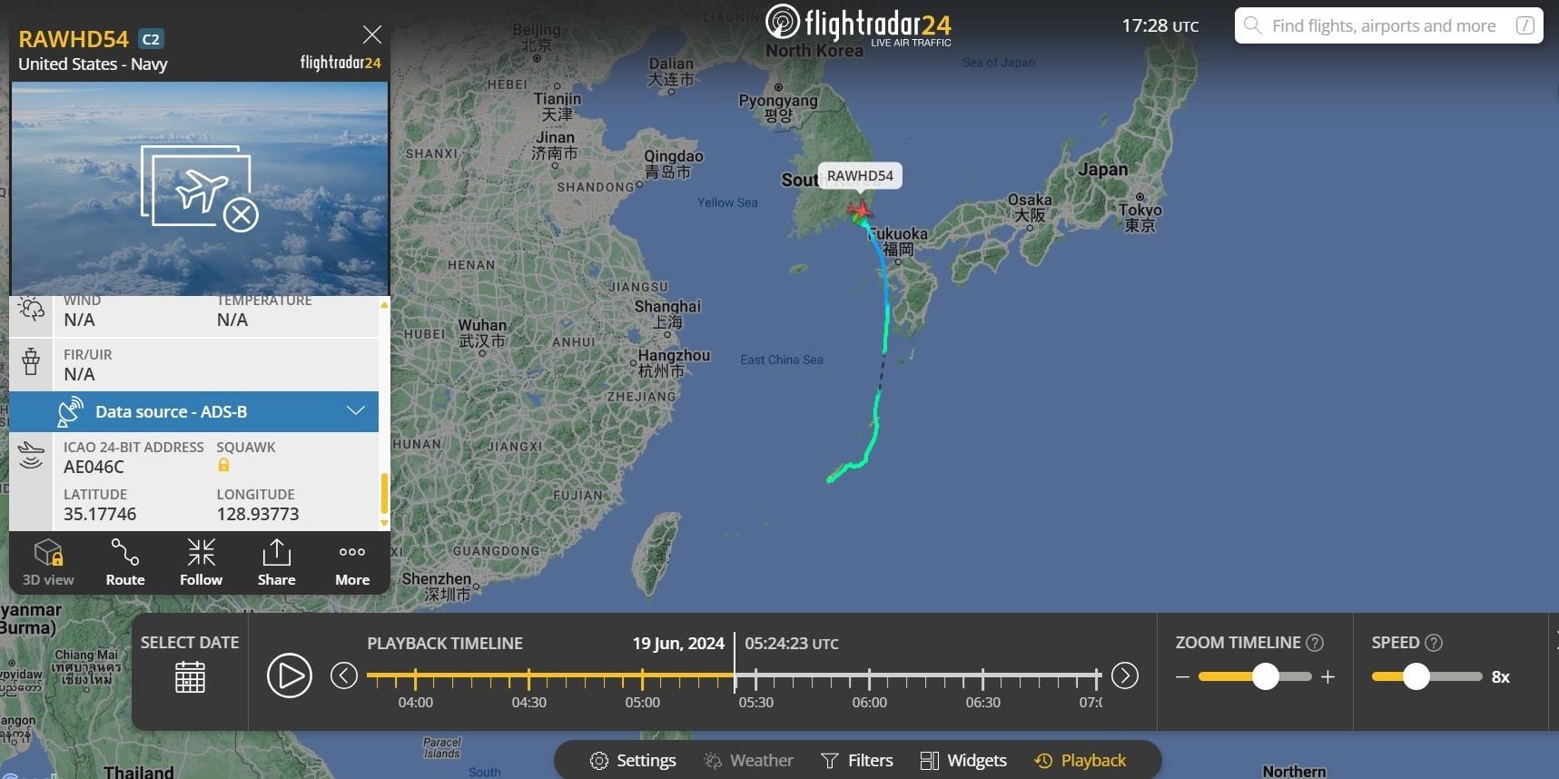Follow the RAWHD54 aircraft

(201, 562)
